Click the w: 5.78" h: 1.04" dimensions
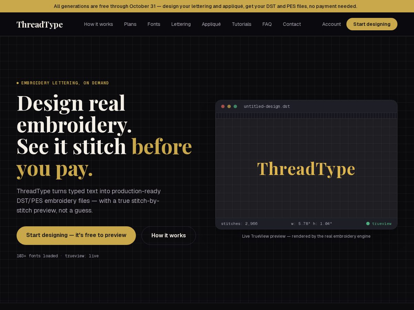 pos(312,224)
